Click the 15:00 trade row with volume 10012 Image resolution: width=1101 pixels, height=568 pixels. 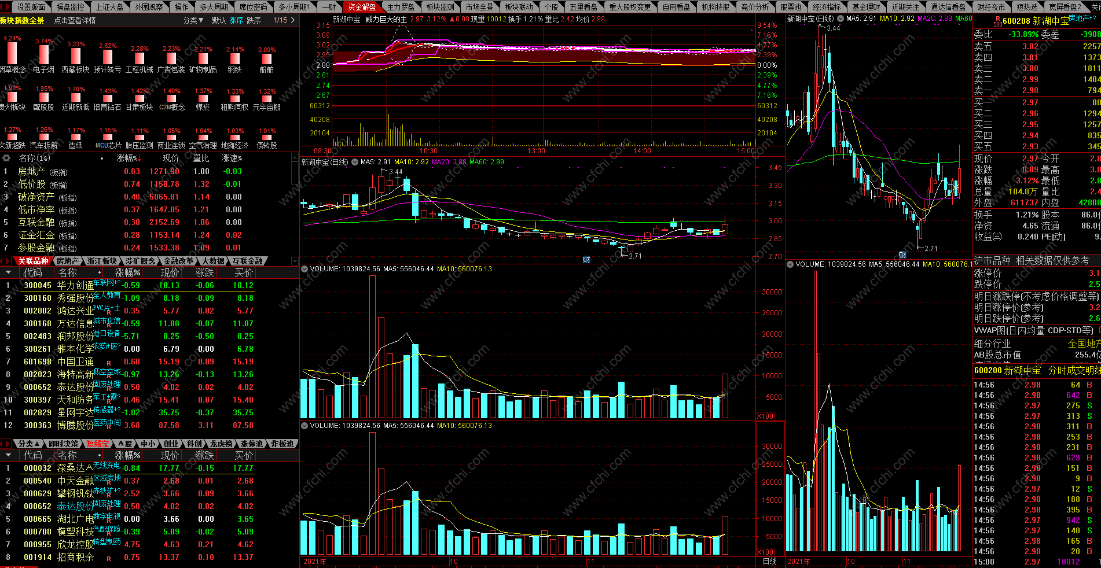pos(1037,562)
